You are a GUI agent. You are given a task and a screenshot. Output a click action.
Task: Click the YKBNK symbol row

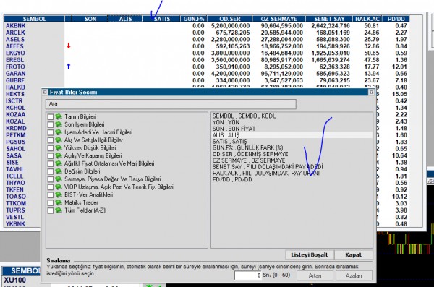15,224
